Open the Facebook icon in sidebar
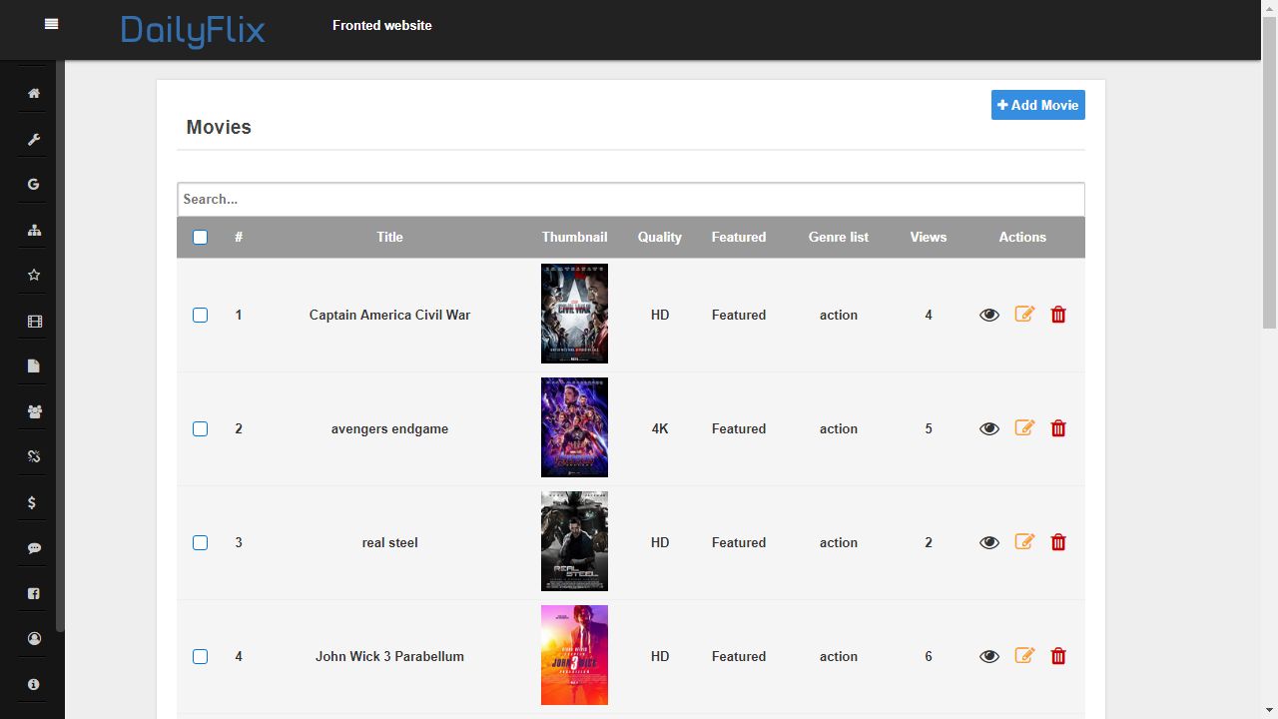The width and height of the screenshot is (1278, 719). click(34, 593)
